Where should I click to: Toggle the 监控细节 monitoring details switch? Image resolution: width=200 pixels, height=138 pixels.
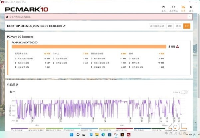click(x=184, y=92)
